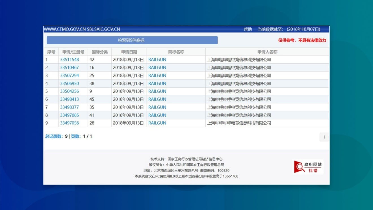Open RAILGUN trademark in class 42 row
This screenshot has height=210, width=373.
(x=157, y=60)
